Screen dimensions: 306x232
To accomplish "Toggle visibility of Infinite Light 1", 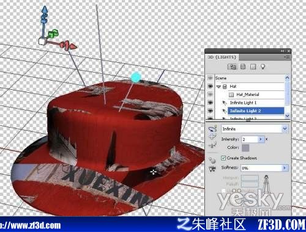I will pyautogui.click(x=210, y=103).
